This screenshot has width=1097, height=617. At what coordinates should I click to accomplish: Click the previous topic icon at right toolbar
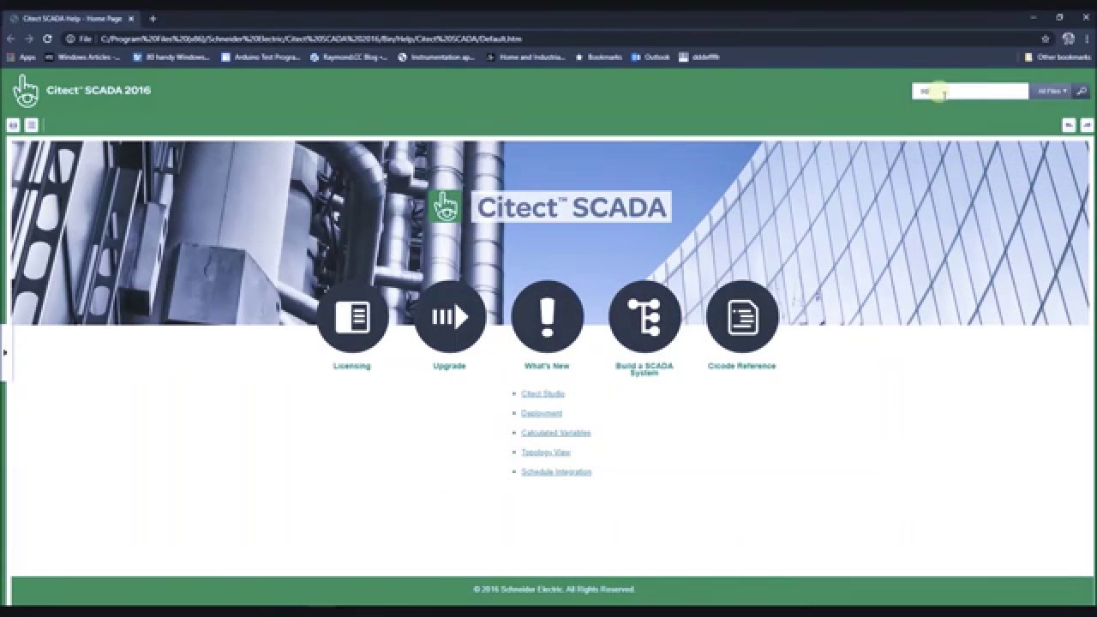[x=1069, y=125]
